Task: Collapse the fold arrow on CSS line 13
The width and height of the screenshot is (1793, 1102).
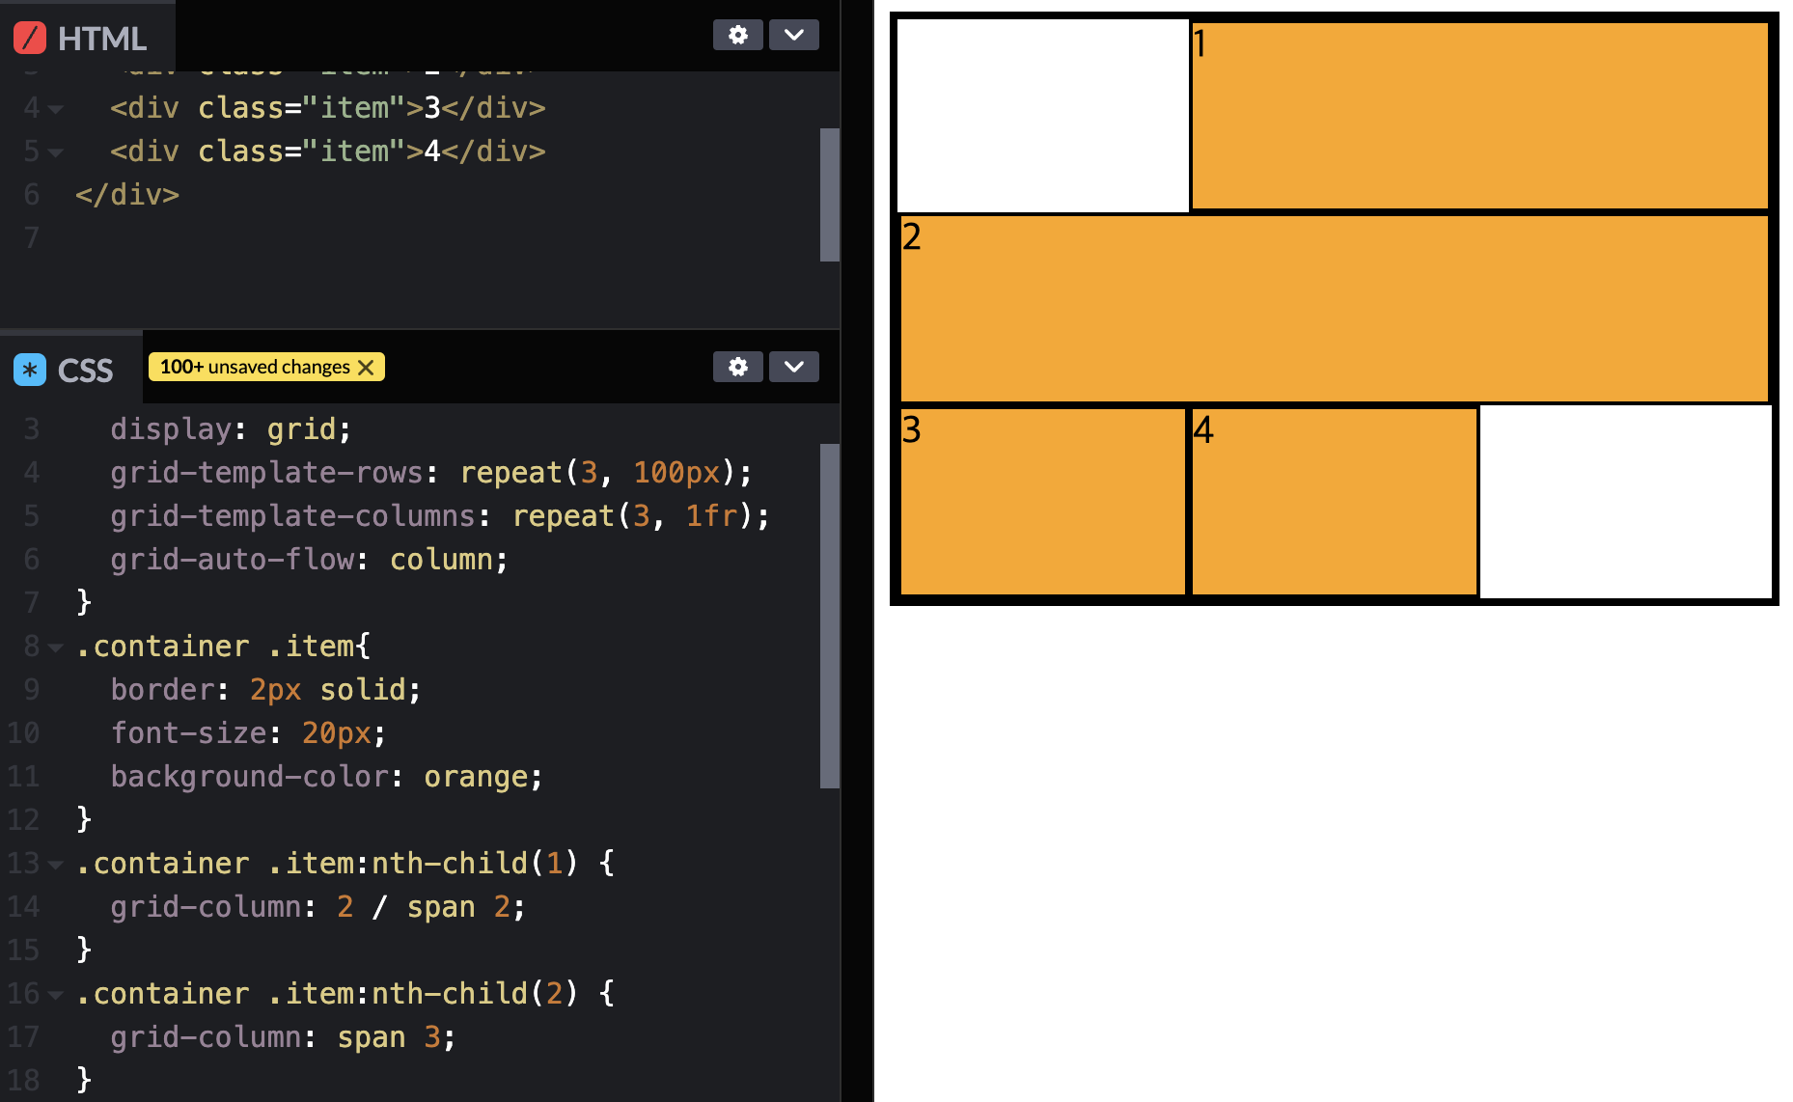Action: tap(56, 865)
